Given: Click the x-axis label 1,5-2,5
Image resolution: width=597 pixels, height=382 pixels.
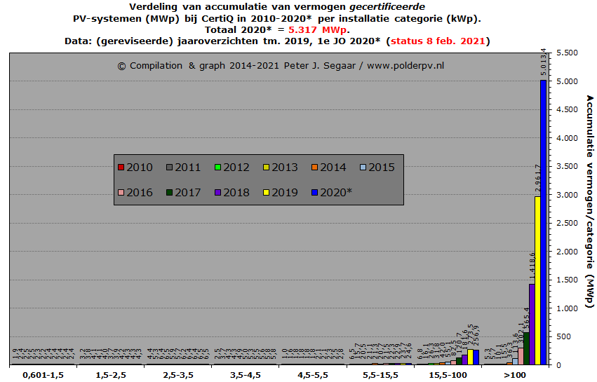Looking at the screenshot, I should pyautogui.click(x=111, y=375).
